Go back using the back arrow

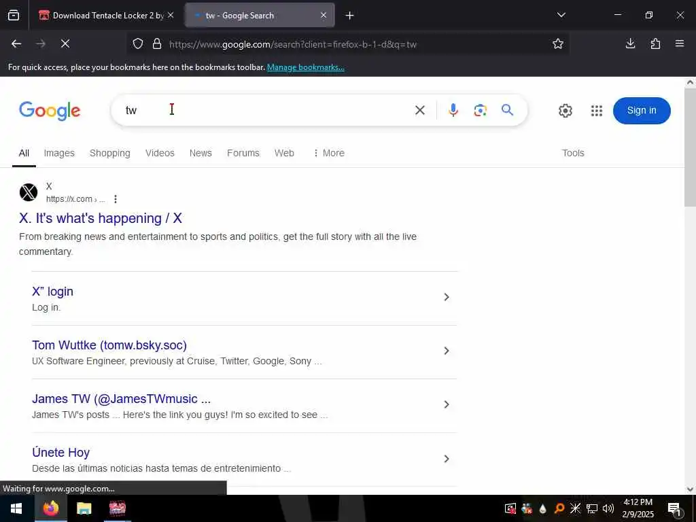pos(16,43)
